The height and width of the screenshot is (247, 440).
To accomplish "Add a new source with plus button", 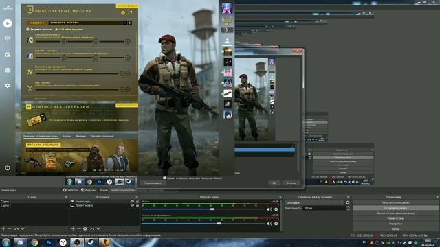I will (73, 228).
